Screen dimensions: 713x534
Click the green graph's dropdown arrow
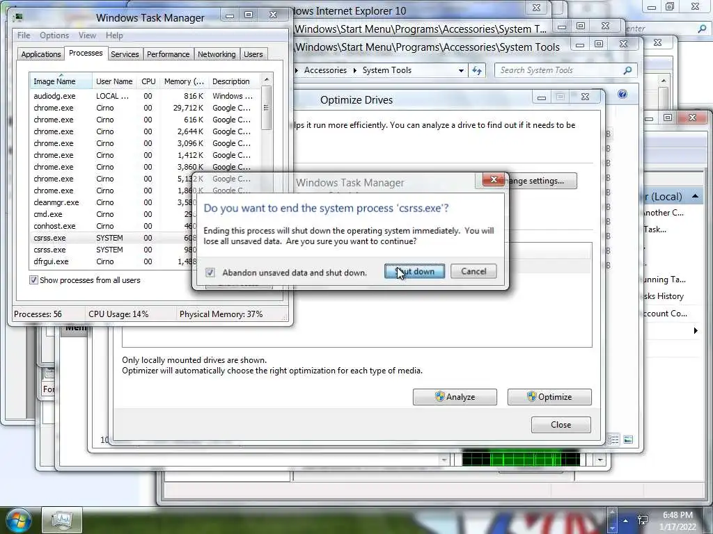(x=600, y=460)
